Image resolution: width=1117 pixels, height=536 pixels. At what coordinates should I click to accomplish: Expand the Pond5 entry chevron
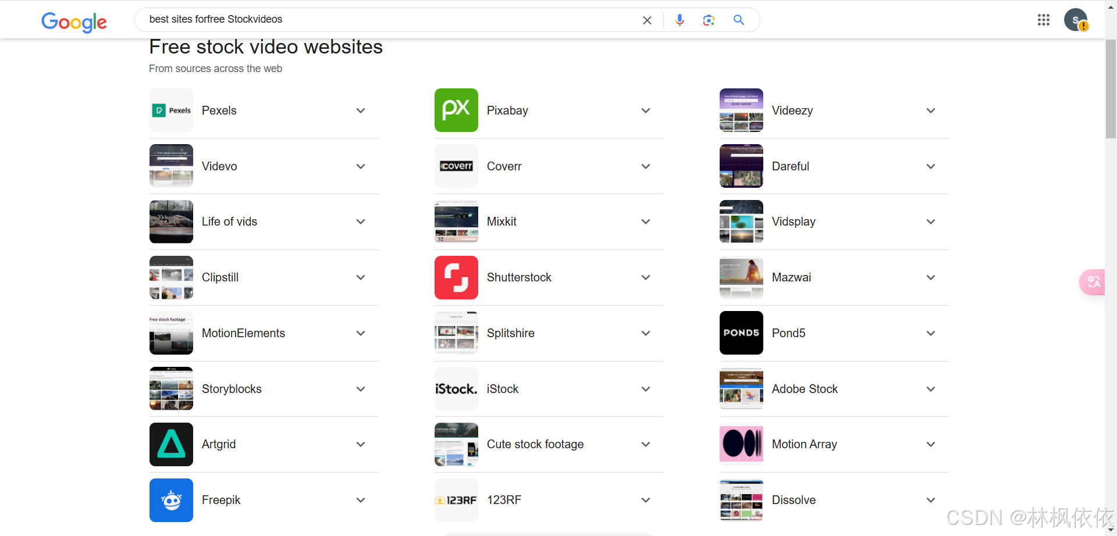[931, 333]
